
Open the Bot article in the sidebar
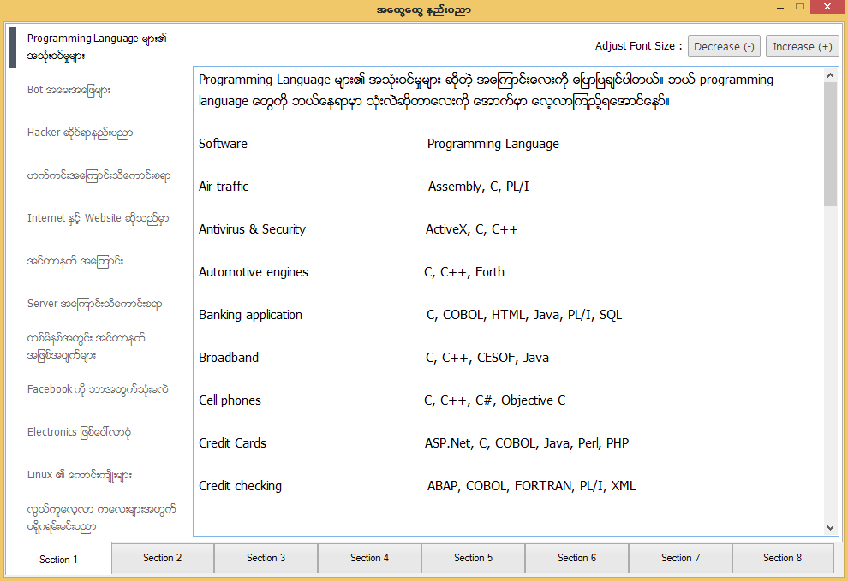click(69, 90)
